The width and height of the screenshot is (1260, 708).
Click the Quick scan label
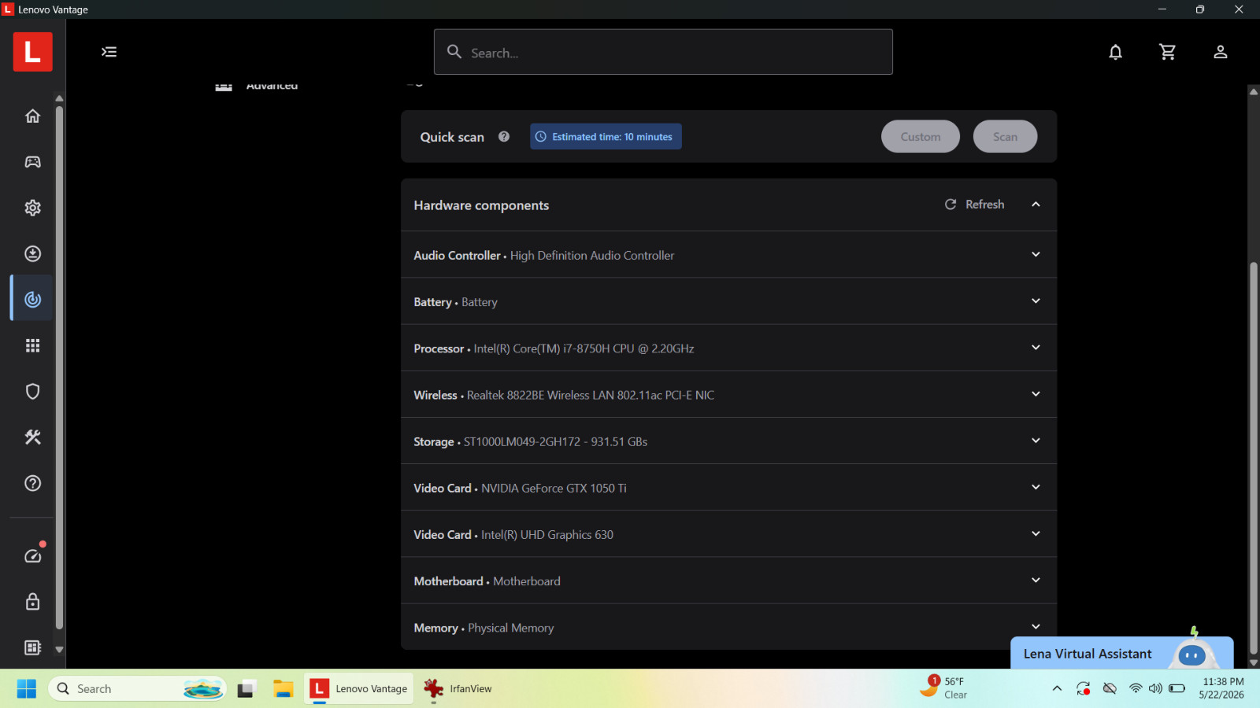452,137
